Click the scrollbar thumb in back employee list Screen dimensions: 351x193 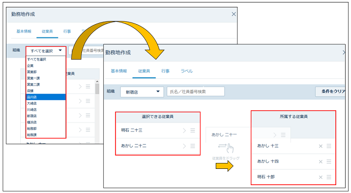pyautogui.click(x=97, y=89)
